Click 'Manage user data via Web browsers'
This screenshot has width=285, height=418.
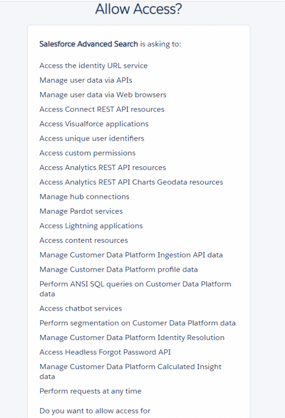tap(103, 95)
